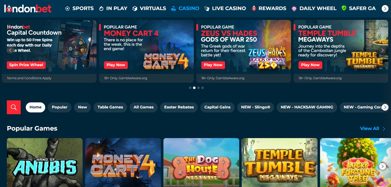Click Spin Prize Wheel button
This screenshot has height=187, width=391.
26,65
